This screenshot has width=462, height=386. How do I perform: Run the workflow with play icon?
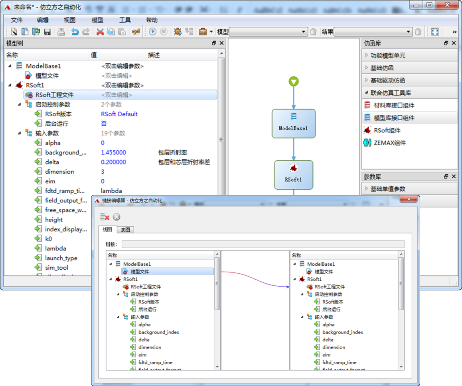point(153,31)
